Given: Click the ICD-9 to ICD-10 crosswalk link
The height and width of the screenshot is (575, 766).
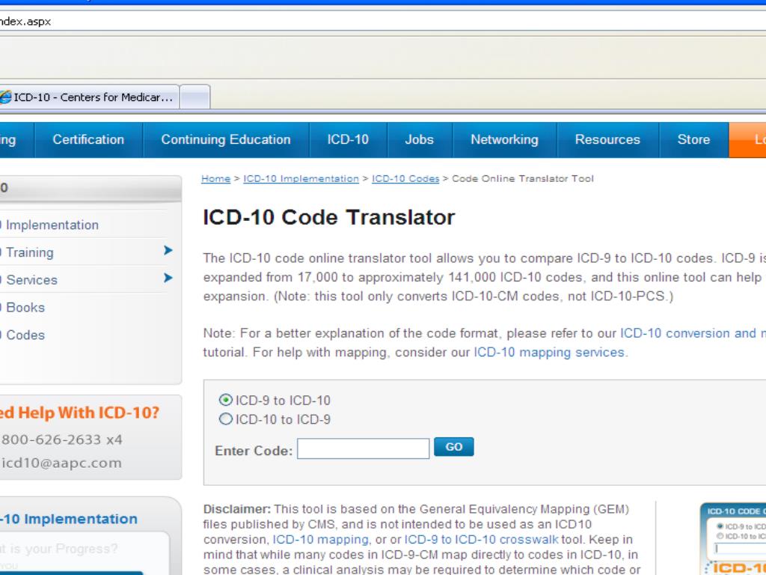Looking at the screenshot, I should [x=481, y=540].
